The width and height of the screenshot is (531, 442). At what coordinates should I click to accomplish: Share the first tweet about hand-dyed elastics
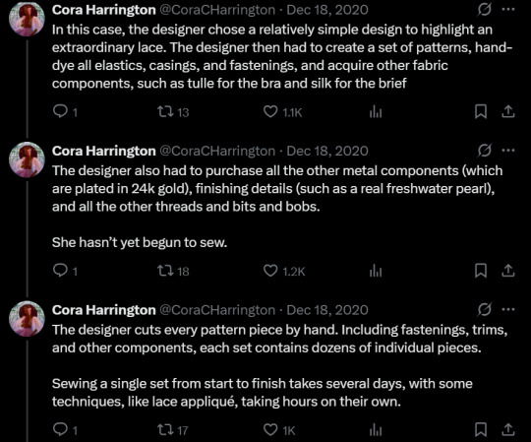point(508,111)
